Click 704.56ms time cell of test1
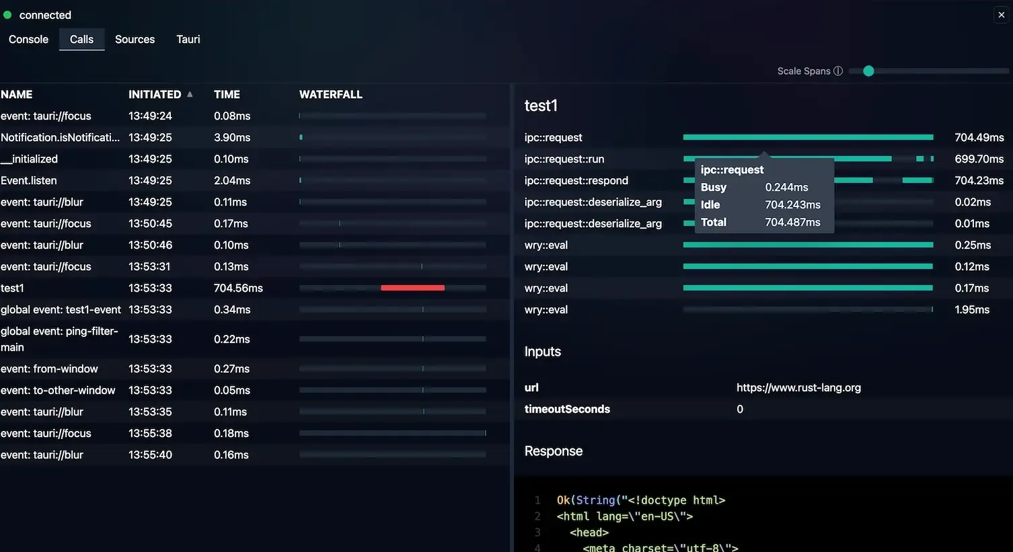The width and height of the screenshot is (1013, 552). pos(238,288)
